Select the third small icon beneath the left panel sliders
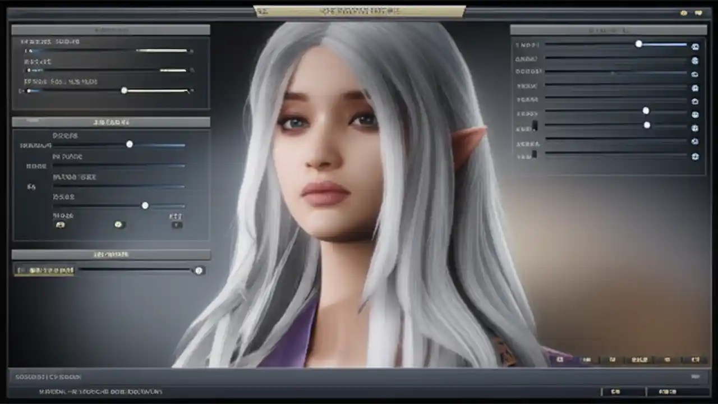Screen dimensions: 718x404 177,224
